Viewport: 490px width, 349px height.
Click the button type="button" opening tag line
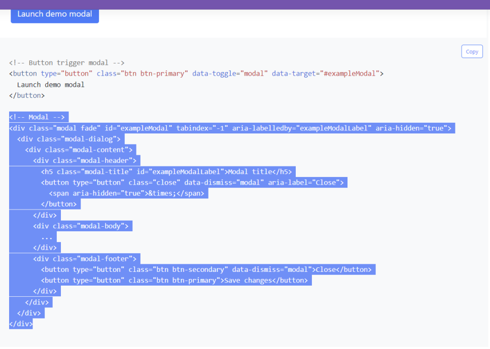tap(196, 74)
